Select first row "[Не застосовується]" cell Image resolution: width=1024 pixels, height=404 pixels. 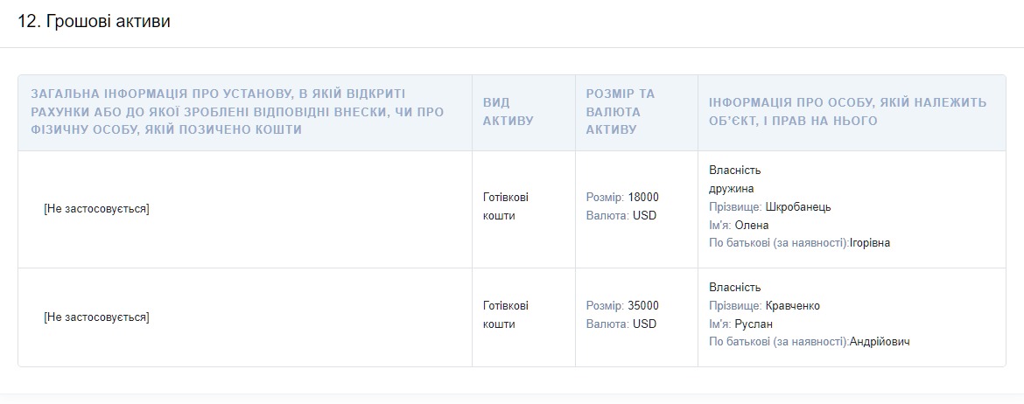click(96, 209)
